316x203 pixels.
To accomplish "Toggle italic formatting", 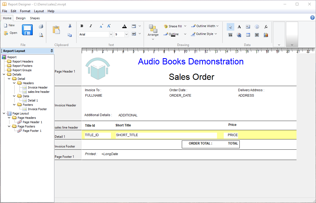I will coord(91,26).
